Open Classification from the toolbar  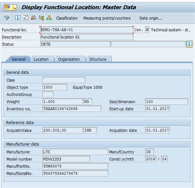point(67,18)
